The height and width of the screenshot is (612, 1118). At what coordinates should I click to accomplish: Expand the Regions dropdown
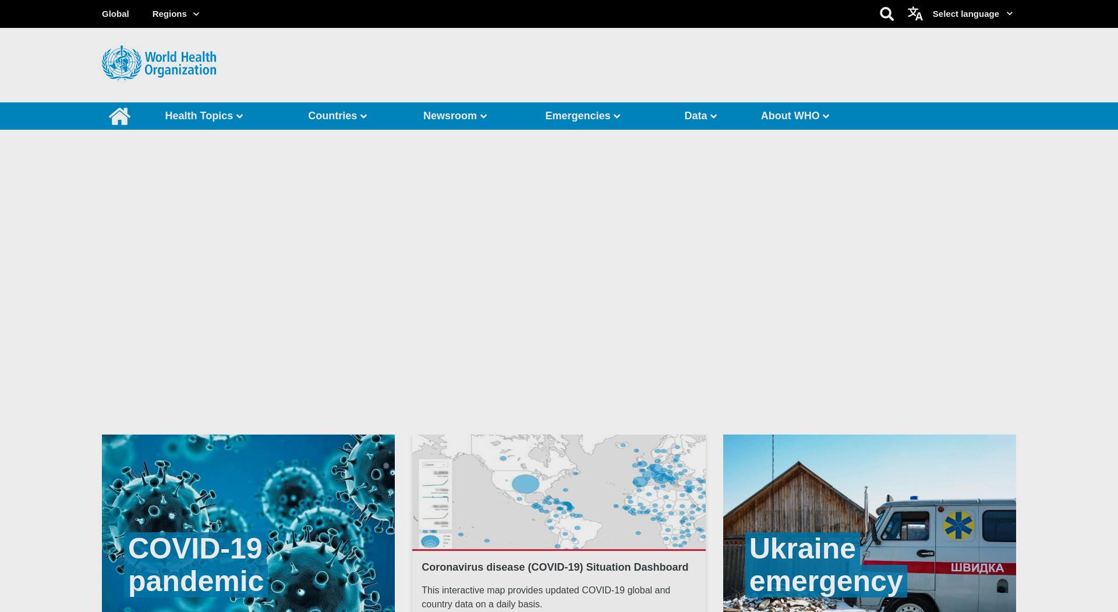176,14
